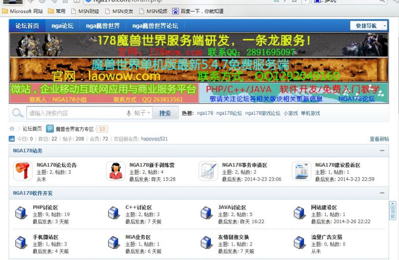The image size is (399, 260).
Task: Click the 论坛首页 breadcrumb link
Action: click(x=32, y=129)
